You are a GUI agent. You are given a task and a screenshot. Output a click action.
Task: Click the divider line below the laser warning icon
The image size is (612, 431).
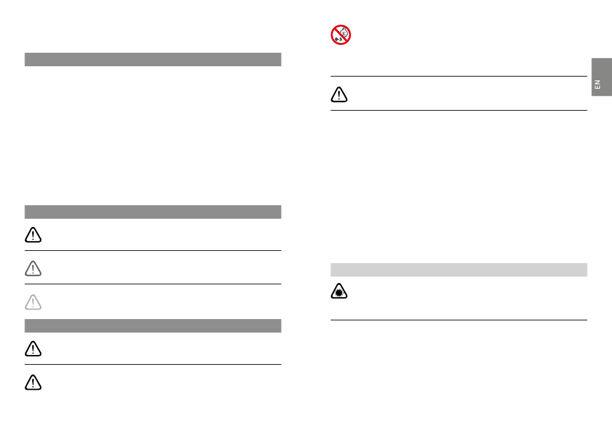click(x=459, y=320)
